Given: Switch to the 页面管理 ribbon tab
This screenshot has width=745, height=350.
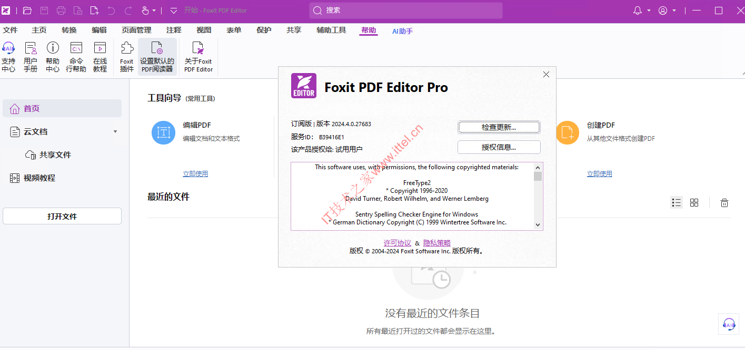Looking at the screenshot, I should [136, 30].
